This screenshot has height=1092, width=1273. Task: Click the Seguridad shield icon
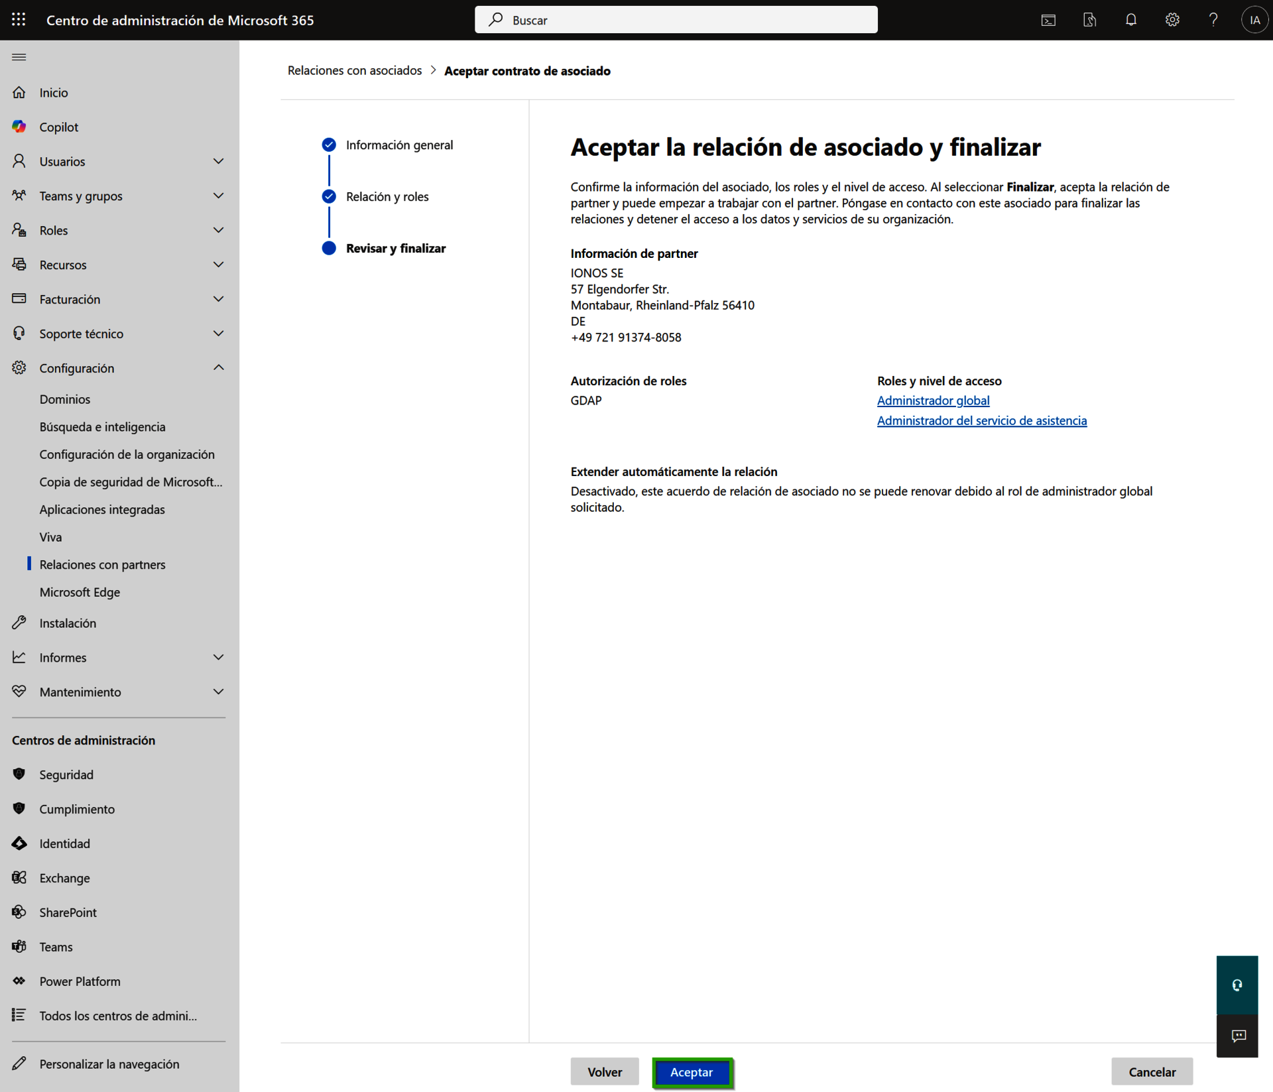pos(19,774)
